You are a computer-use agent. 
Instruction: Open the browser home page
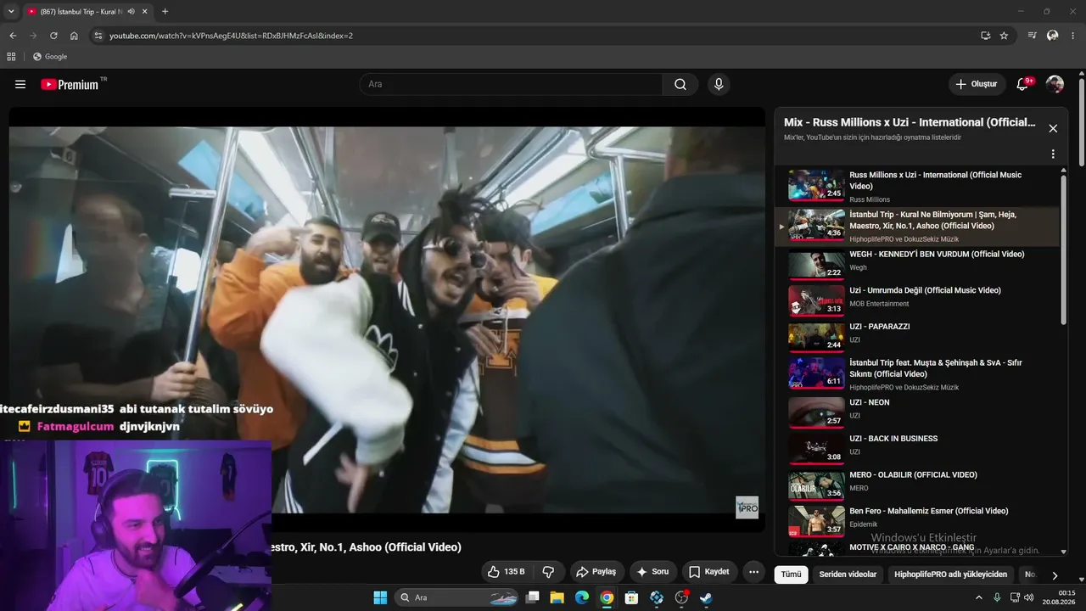point(74,36)
